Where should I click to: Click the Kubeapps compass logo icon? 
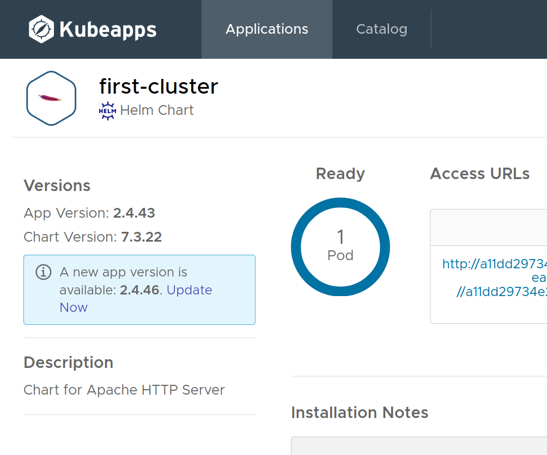(x=41, y=29)
